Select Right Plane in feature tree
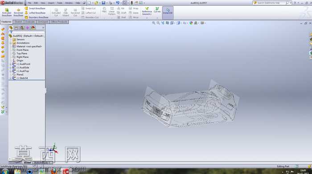 pyautogui.click(x=22, y=57)
